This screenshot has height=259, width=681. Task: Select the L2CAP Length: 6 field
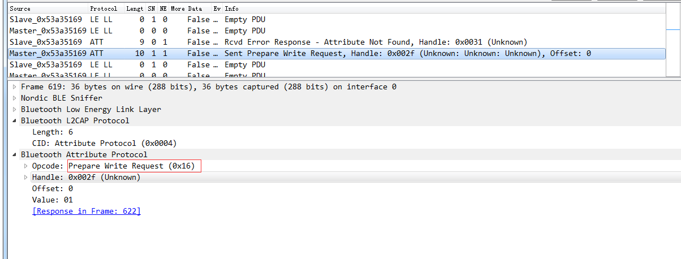(53, 132)
